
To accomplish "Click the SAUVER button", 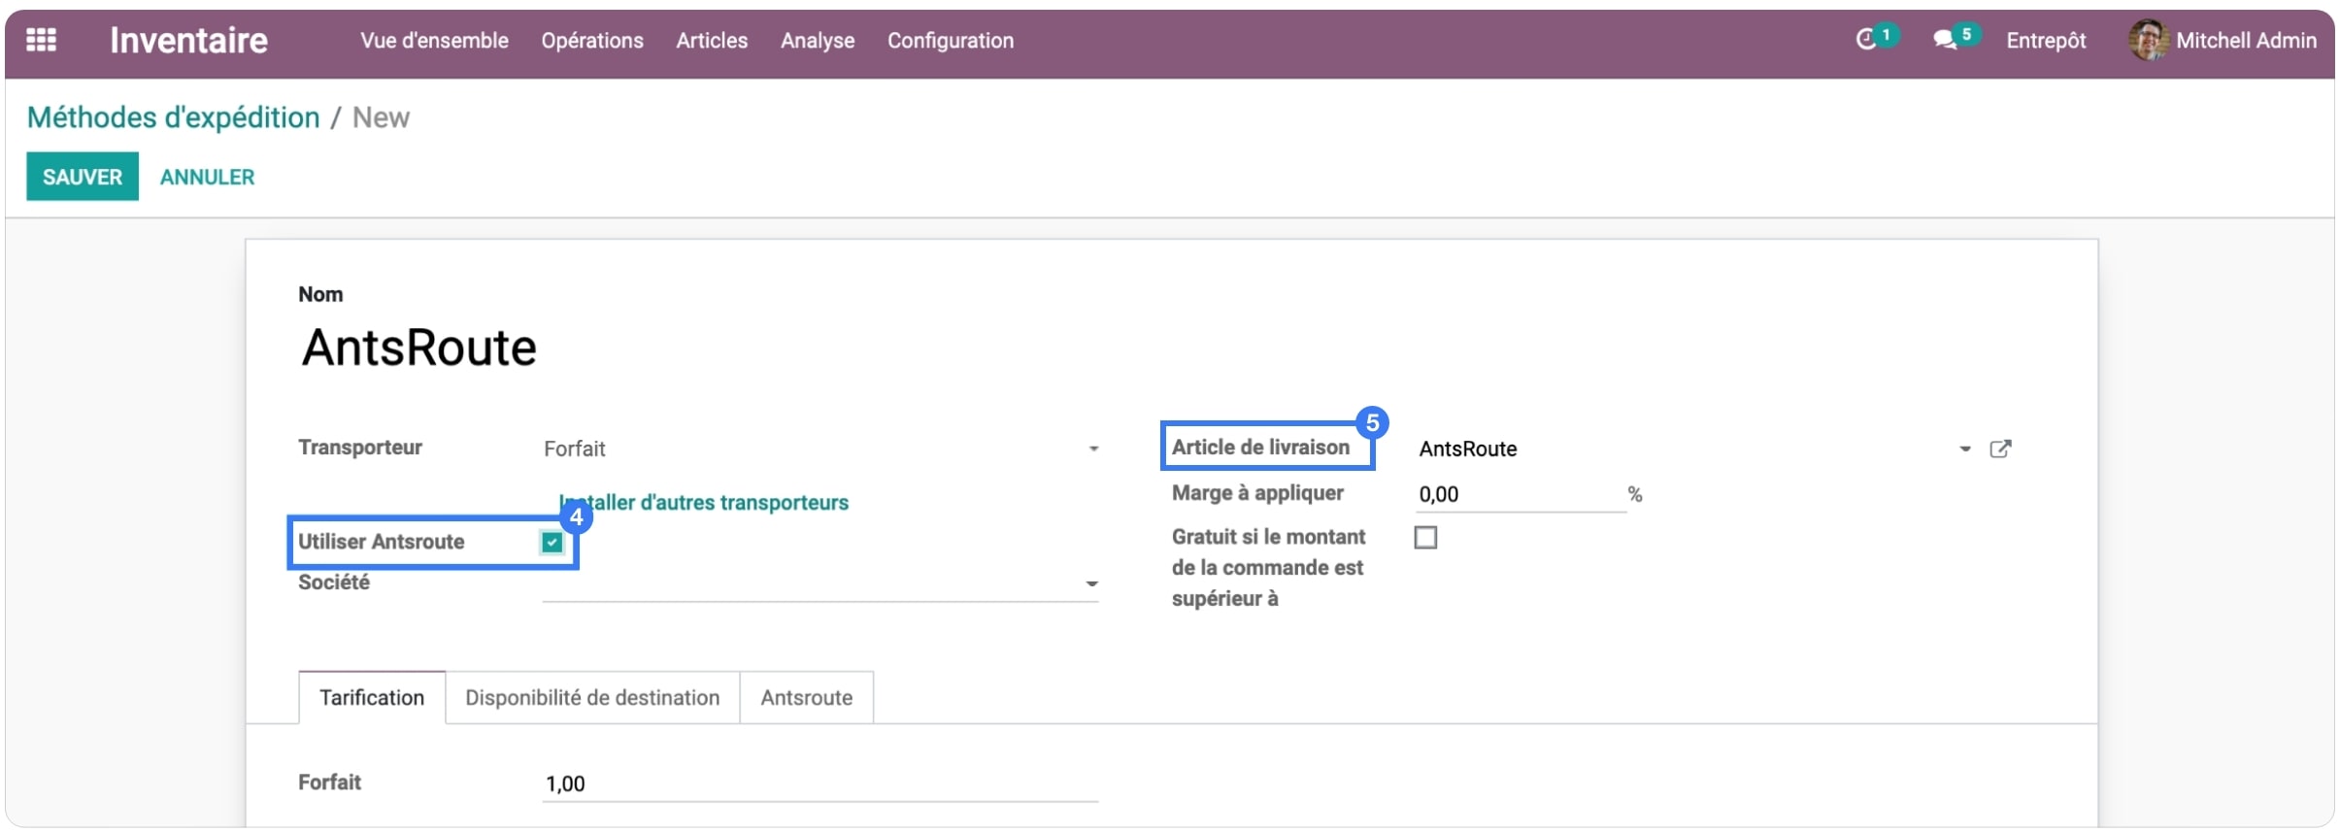I will point(83,177).
